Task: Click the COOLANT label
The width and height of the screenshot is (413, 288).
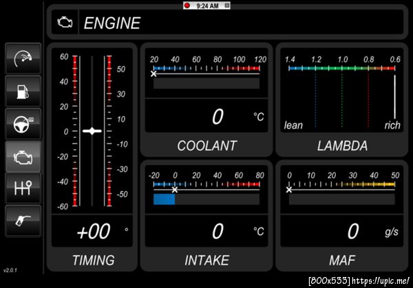Action: click(207, 146)
